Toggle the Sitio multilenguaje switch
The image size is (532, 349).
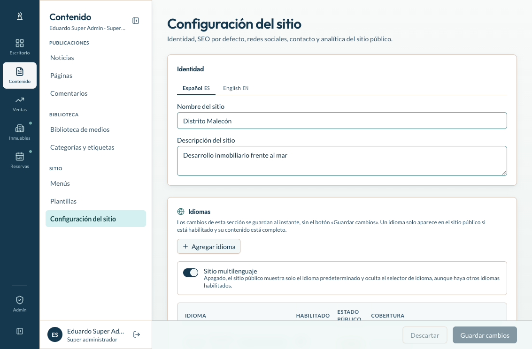(191, 273)
